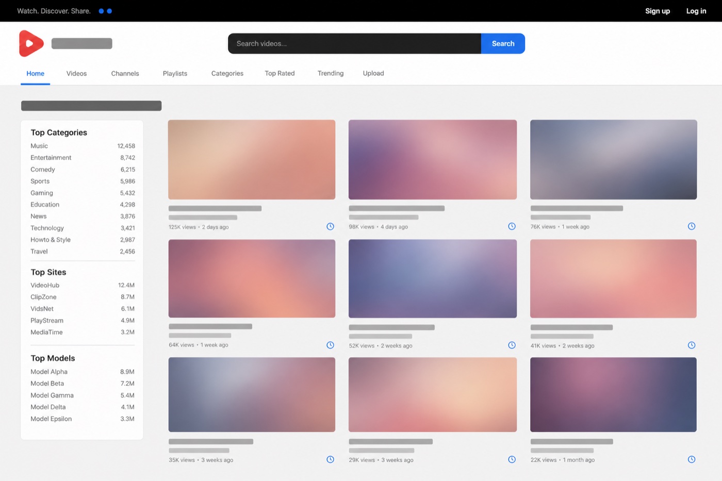
Task: Switch to the Videos tab
Action: coord(76,73)
